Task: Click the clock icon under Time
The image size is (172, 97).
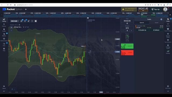Action: 127,23
